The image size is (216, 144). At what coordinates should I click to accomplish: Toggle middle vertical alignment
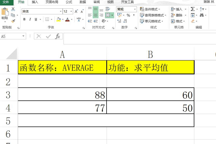tap(96, 9)
